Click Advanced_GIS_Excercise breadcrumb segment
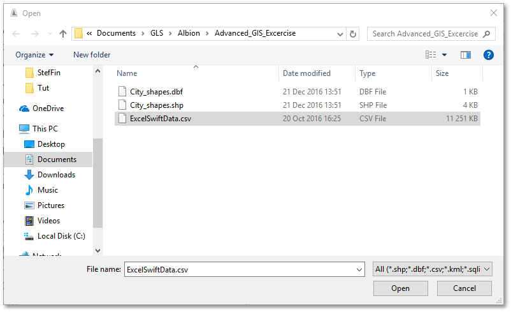 (x=255, y=33)
